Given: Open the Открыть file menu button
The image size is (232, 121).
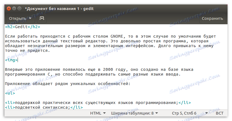Looking at the screenshot, I should (x=21, y=18).
